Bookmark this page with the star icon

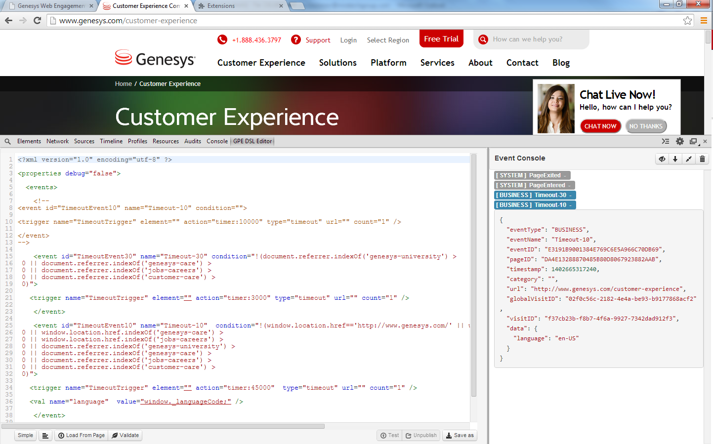click(687, 21)
